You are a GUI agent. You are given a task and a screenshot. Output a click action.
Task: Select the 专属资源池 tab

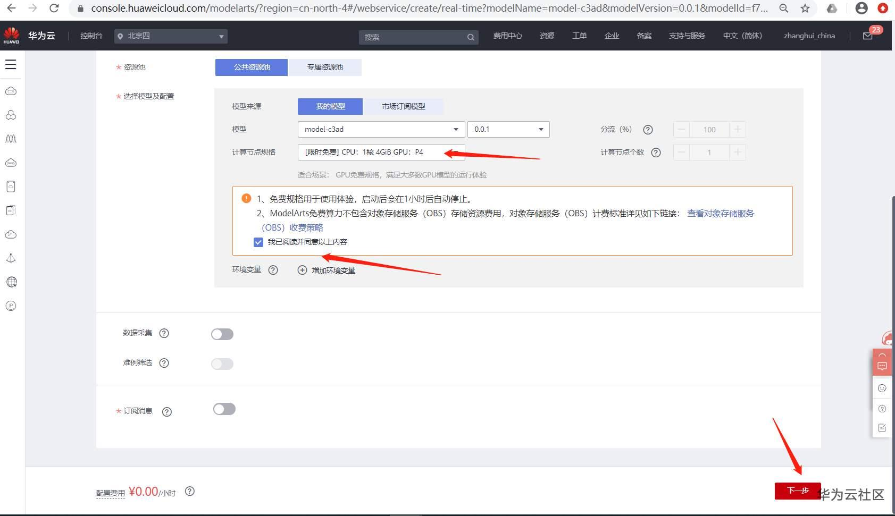click(x=325, y=67)
